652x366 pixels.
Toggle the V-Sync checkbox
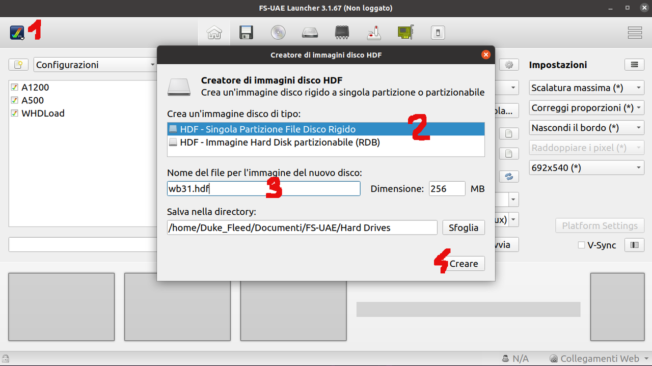pos(581,245)
